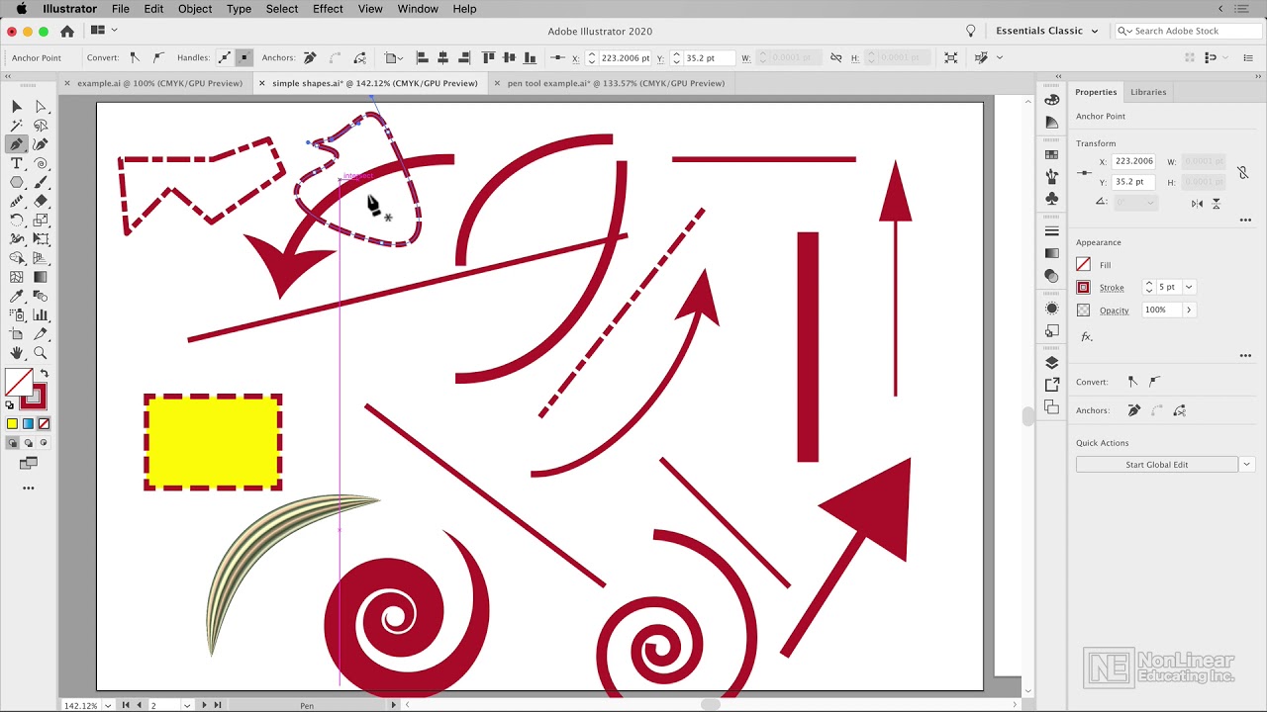Set None mode button in toolbar
Viewport: 1267px width, 712px height.
coord(44,423)
